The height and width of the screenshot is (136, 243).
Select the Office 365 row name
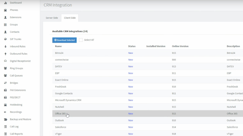60,114
